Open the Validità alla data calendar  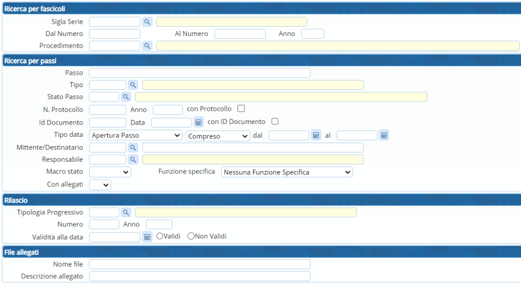coord(147,237)
